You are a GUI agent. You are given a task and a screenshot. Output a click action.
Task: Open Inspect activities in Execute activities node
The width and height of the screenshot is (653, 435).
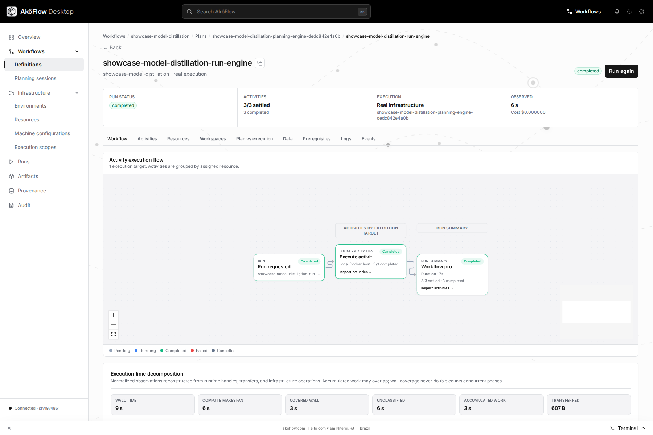(356, 272)
